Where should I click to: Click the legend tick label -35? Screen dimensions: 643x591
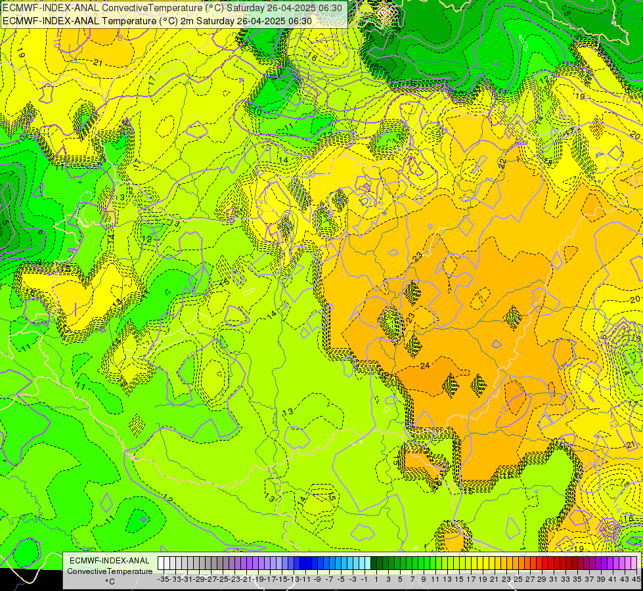pos(163,580)
